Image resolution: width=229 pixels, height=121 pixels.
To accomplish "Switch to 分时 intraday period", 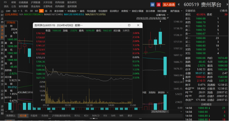I will [x=8, y=11].
